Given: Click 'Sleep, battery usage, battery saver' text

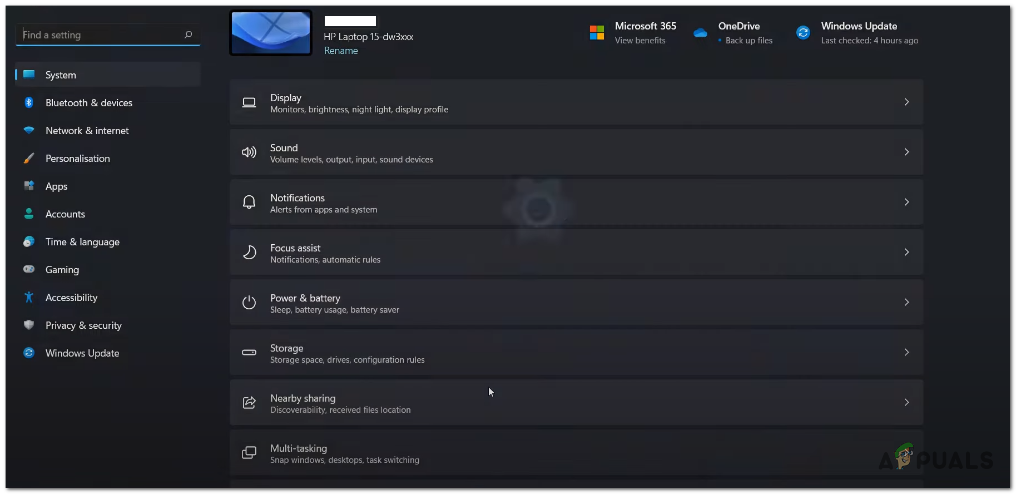Looking at the screenshot, I should pos(335,310).
